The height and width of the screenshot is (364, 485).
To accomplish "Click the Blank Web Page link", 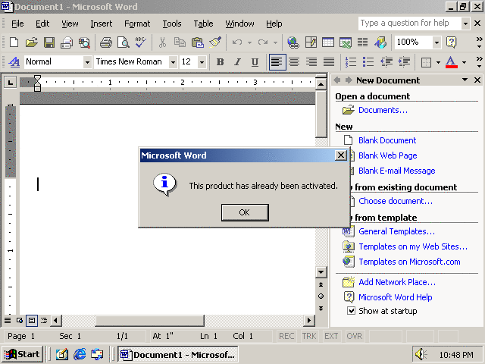I will click(x=387, y=155).
